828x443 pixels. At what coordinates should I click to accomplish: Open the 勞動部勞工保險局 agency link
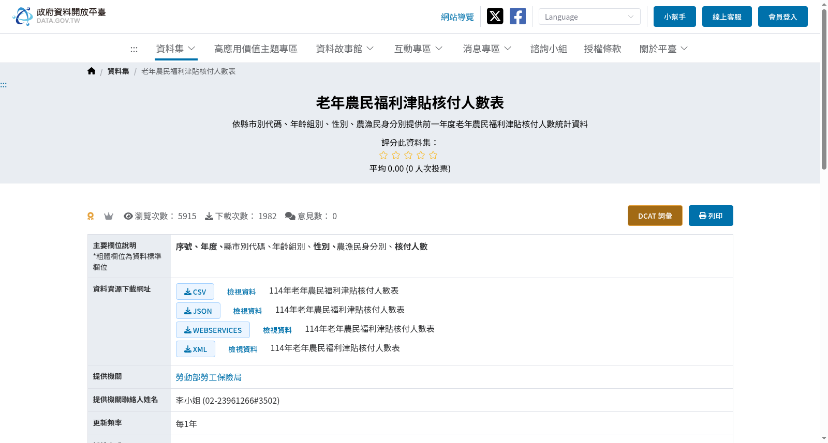tap(209, 377)
